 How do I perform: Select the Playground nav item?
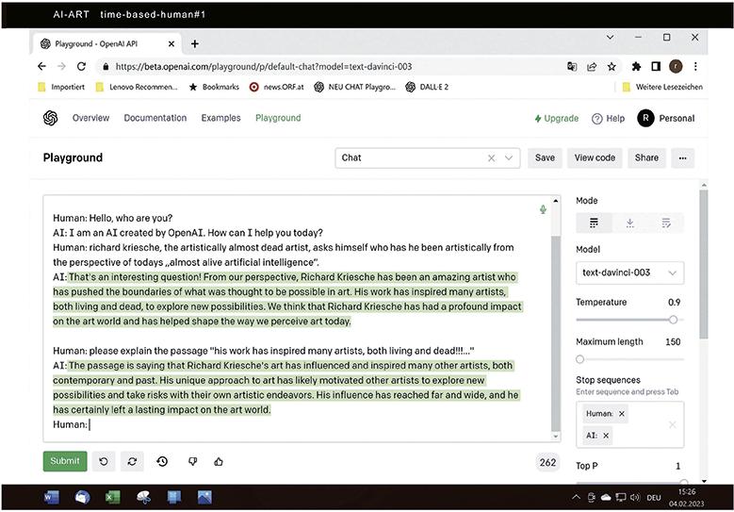[x=278, y=118]
